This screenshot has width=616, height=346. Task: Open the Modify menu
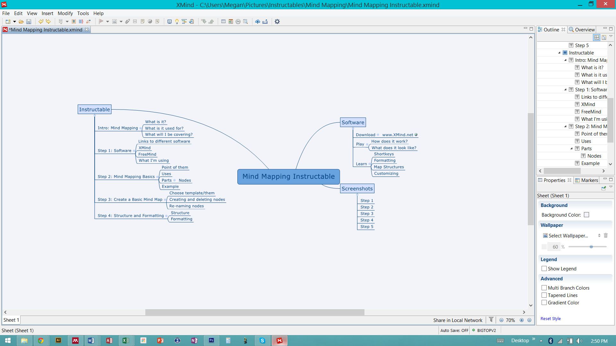[65, 13]
